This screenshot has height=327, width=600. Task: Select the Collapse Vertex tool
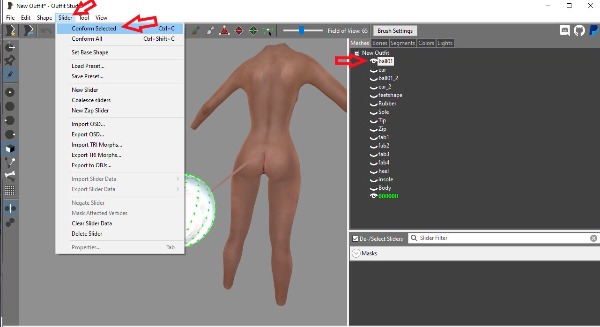point(225,31)
